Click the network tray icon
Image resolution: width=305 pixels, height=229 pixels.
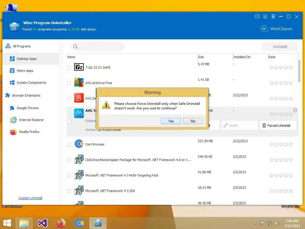(x=270, y=223)
